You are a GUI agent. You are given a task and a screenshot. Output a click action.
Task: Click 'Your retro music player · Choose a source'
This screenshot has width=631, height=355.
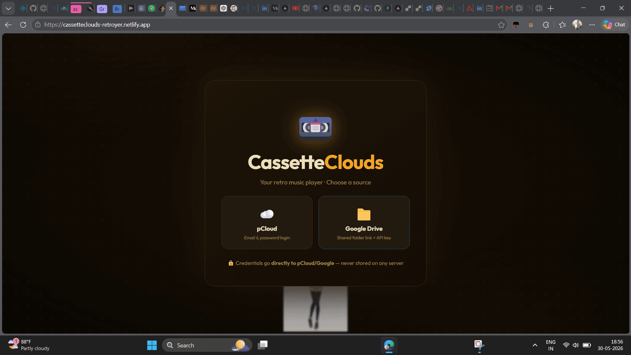coord(315,182)
